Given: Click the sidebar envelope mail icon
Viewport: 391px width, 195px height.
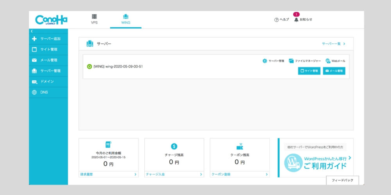Looking at the screenshot, I should coord(34,60).
